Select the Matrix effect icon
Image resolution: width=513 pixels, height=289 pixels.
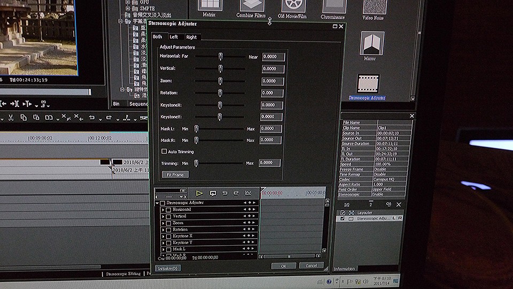tap(209, 5)
